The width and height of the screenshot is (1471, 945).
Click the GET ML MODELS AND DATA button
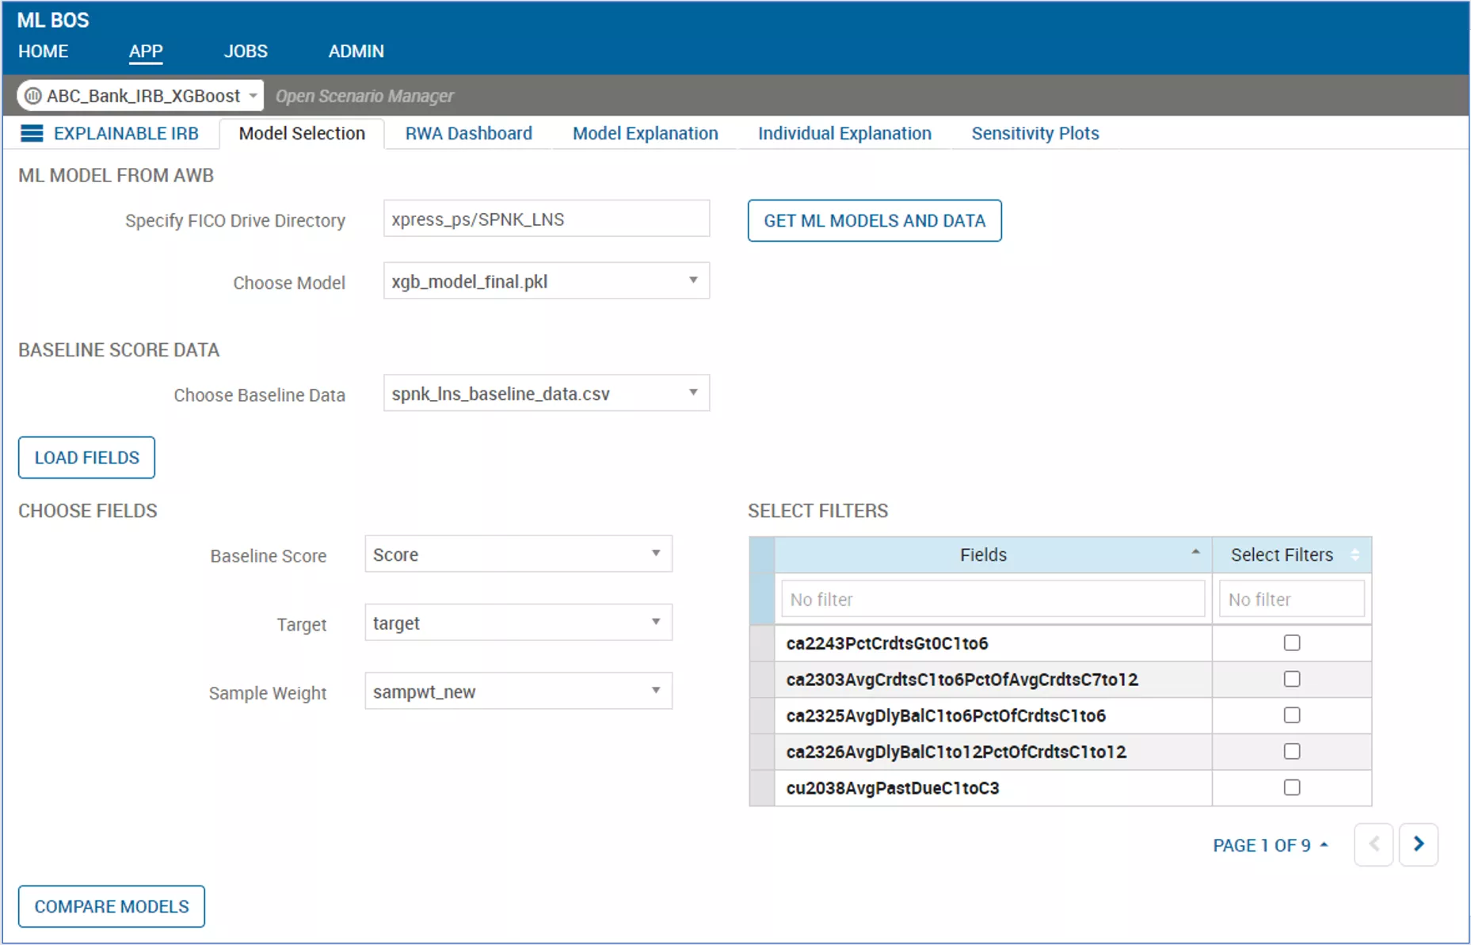tap(874, 221)
